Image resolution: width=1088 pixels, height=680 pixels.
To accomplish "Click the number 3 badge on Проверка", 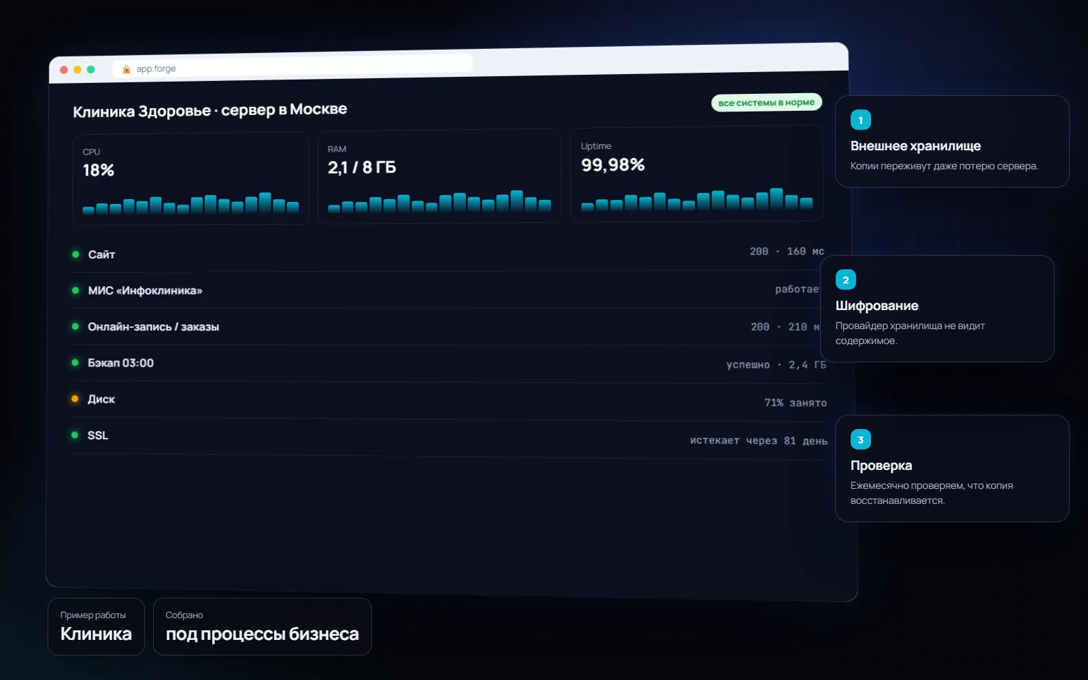I will click(x=861, y=440).
